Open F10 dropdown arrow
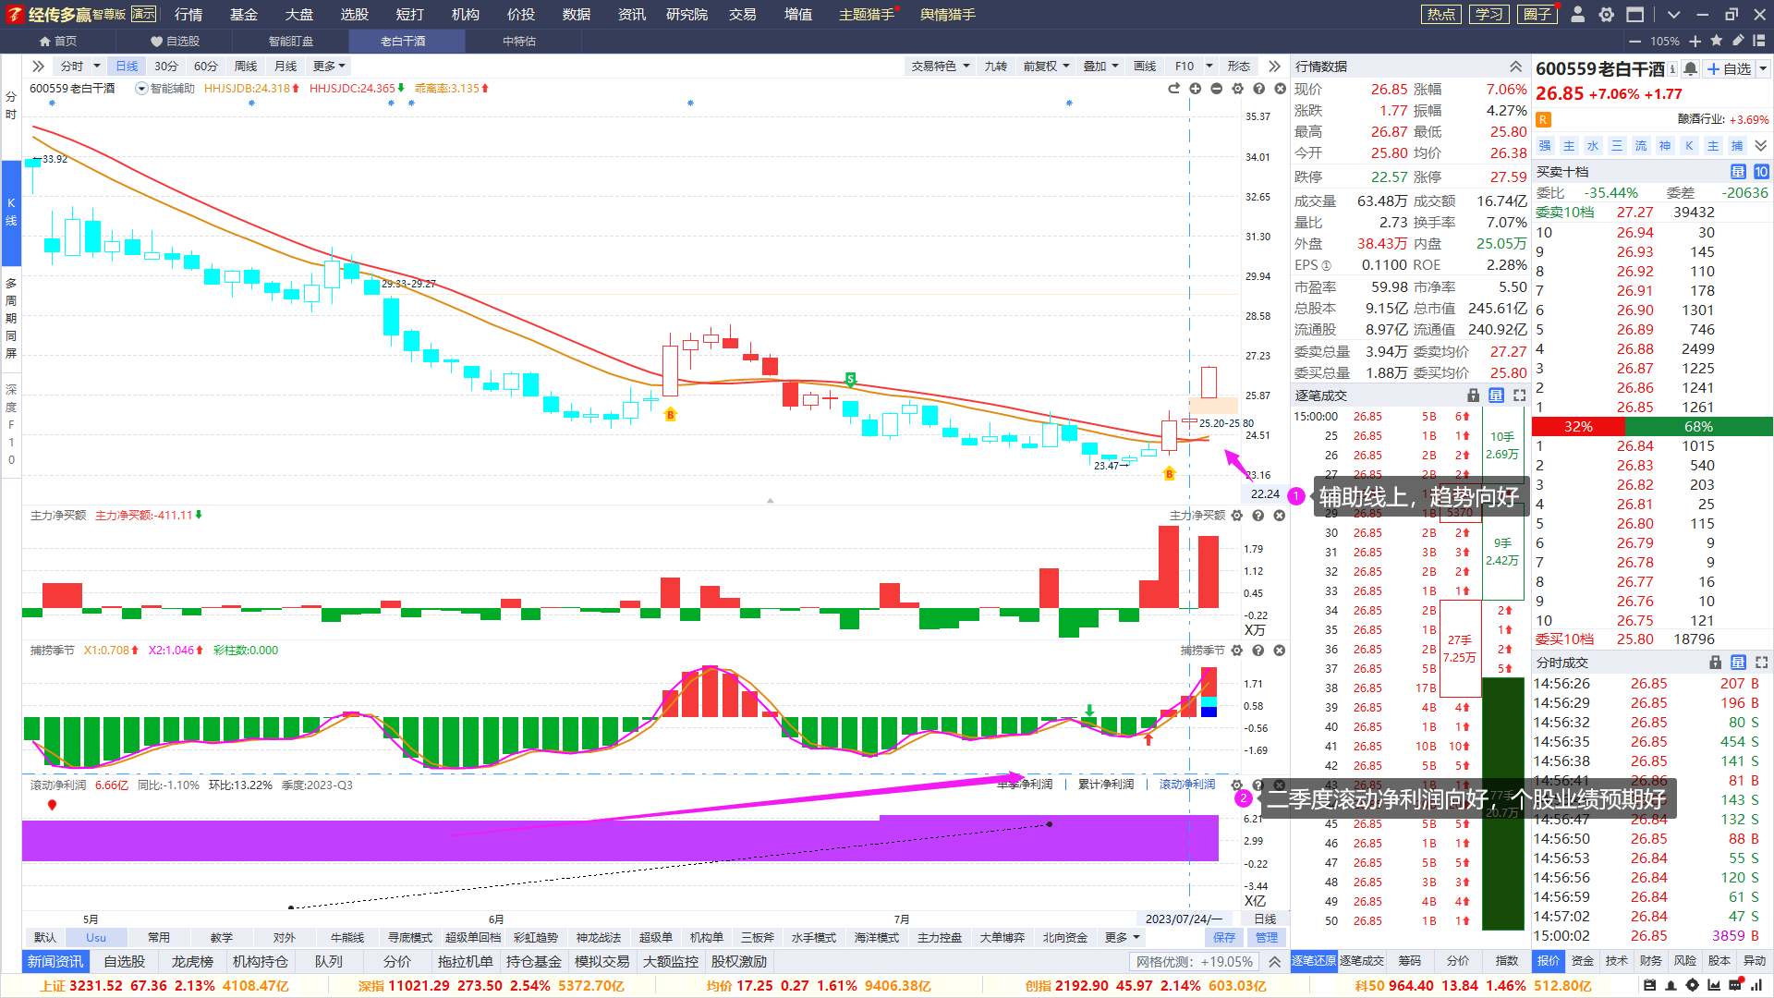 1209,66
